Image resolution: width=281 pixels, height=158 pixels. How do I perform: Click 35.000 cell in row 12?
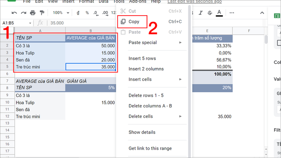pyautogui.click(x=212, y=116)
